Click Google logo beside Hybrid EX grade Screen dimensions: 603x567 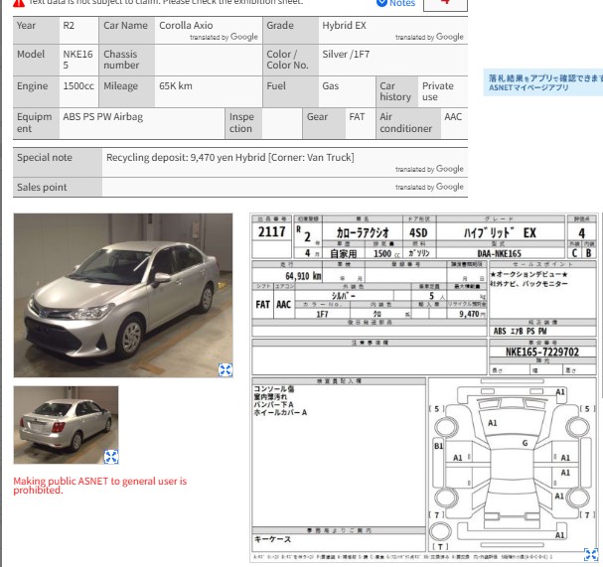coord(450,37)
